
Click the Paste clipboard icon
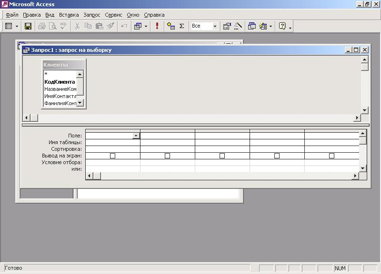pyautogui.click(x=100, y=26)
